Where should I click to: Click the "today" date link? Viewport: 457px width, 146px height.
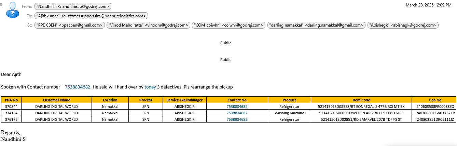(x=150, y=87)
